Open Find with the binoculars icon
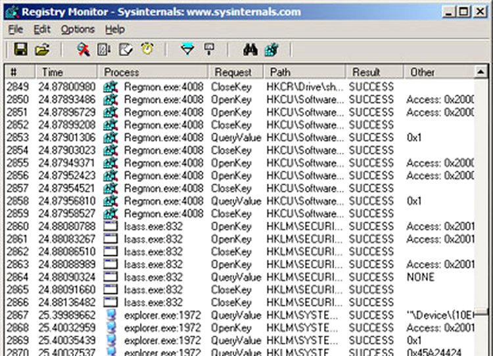The width and height of the screenshot is (493, 356). (x=250, y=49)
